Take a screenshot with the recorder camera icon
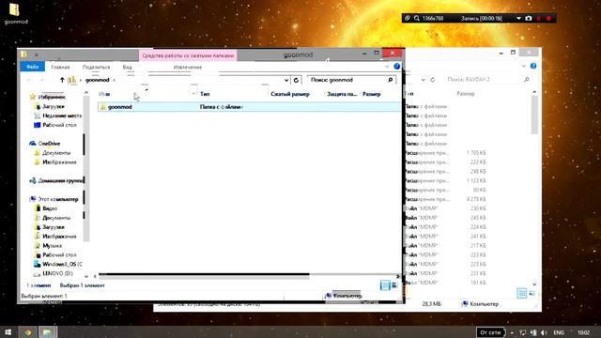The width and height of the screenshot is (601, 338). [529, 18]
